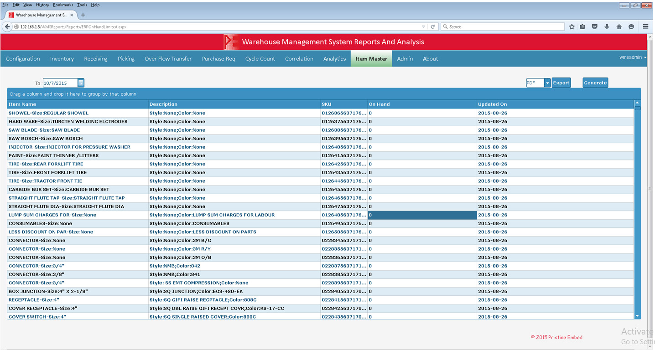Open the Help menu
The height and width of the screenshot is (350, 655).
(x=95, y=5)
